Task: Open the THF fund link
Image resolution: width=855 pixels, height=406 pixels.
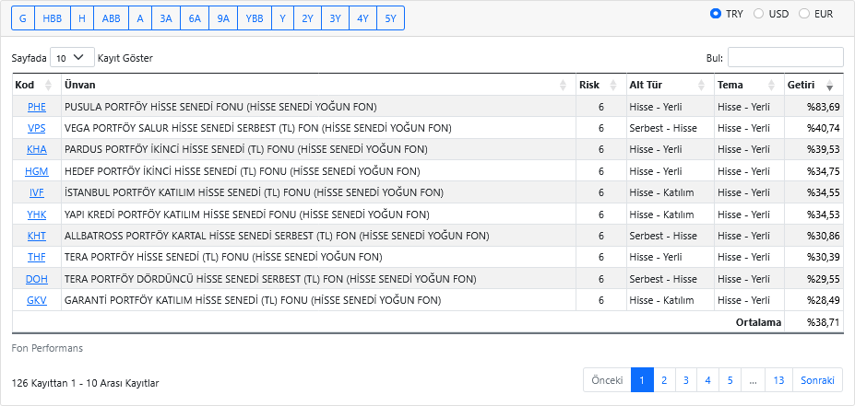Action: (37, 257)
